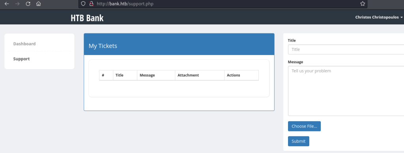Click the Message column header in tickets table
404x153 pixels.
[x=147, y=75]
